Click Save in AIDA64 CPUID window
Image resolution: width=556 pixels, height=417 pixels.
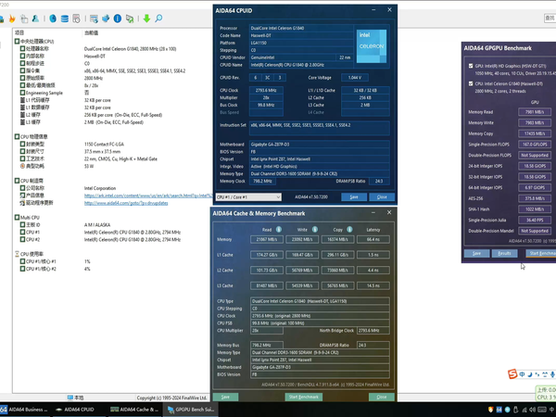click(354, 197)
